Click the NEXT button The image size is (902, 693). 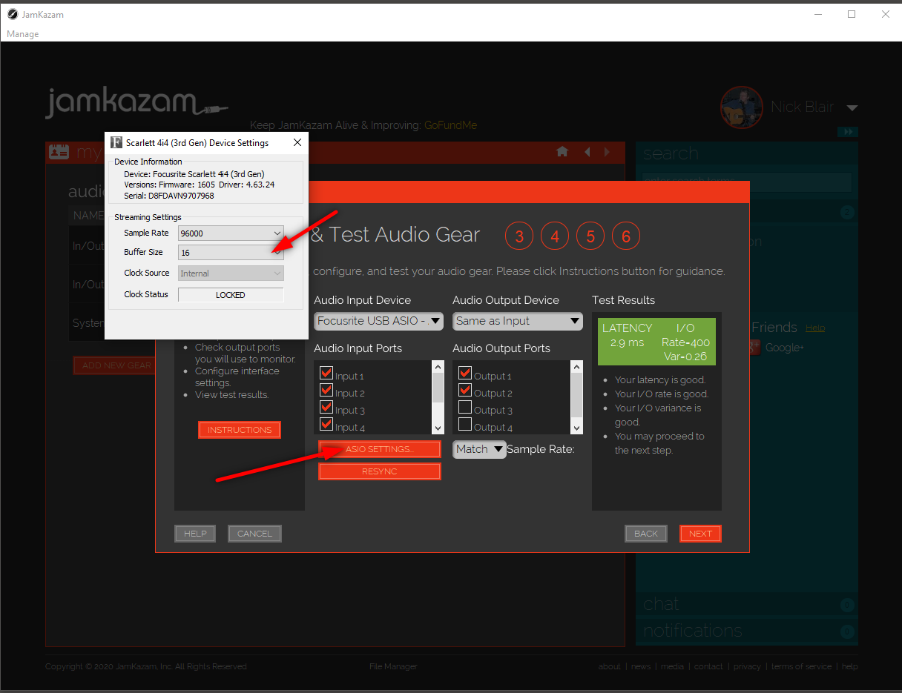click(699, 534)
